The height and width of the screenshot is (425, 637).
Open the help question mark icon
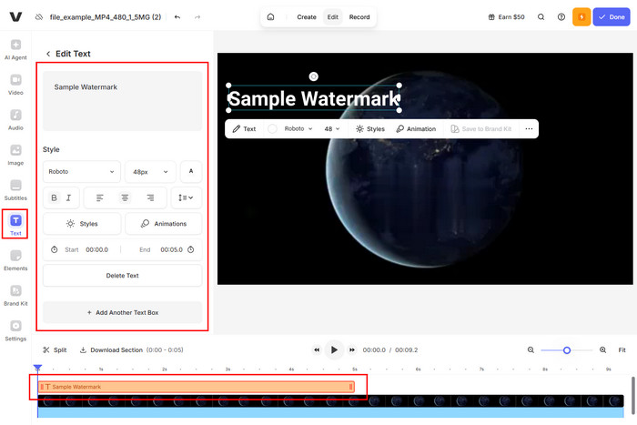coord(561,17)
